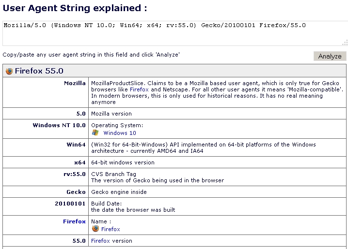Open the Windows 10 operating system link
This screenshot has width=348, height=249.
[119, 133]
